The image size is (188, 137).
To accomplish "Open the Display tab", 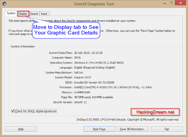I will click(x=23, y=14).
